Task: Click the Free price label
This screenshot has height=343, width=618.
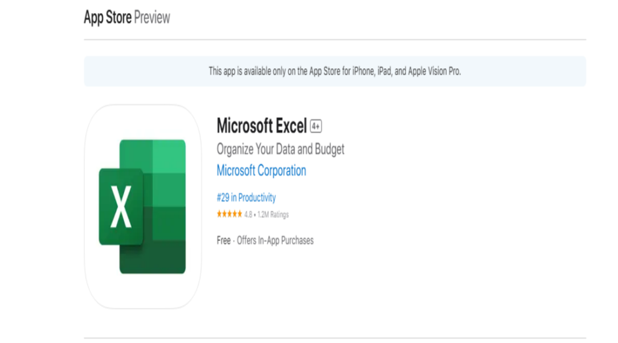Action: pyautogui.click(x=223, y=240)
